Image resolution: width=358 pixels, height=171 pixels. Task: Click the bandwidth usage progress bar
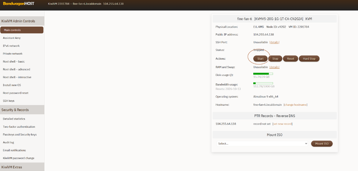point(263,83)
